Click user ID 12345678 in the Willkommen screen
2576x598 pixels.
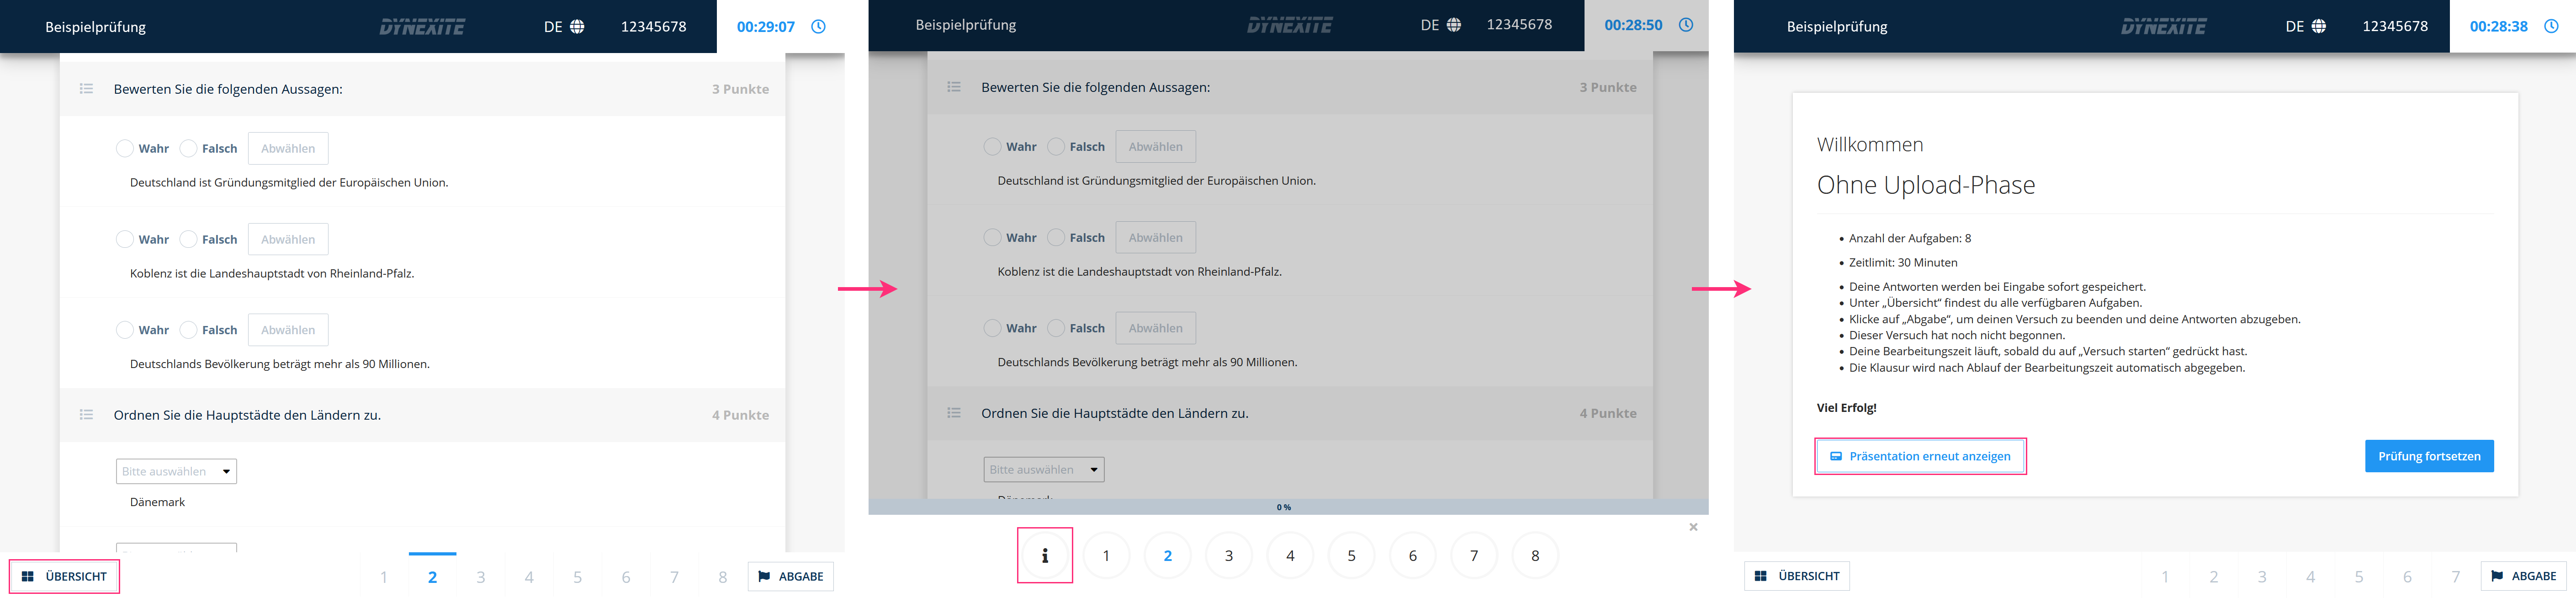(x=2395, y=27)
